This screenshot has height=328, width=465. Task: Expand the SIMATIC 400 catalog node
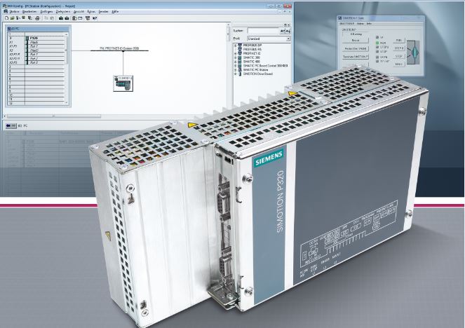click(236, 62)
